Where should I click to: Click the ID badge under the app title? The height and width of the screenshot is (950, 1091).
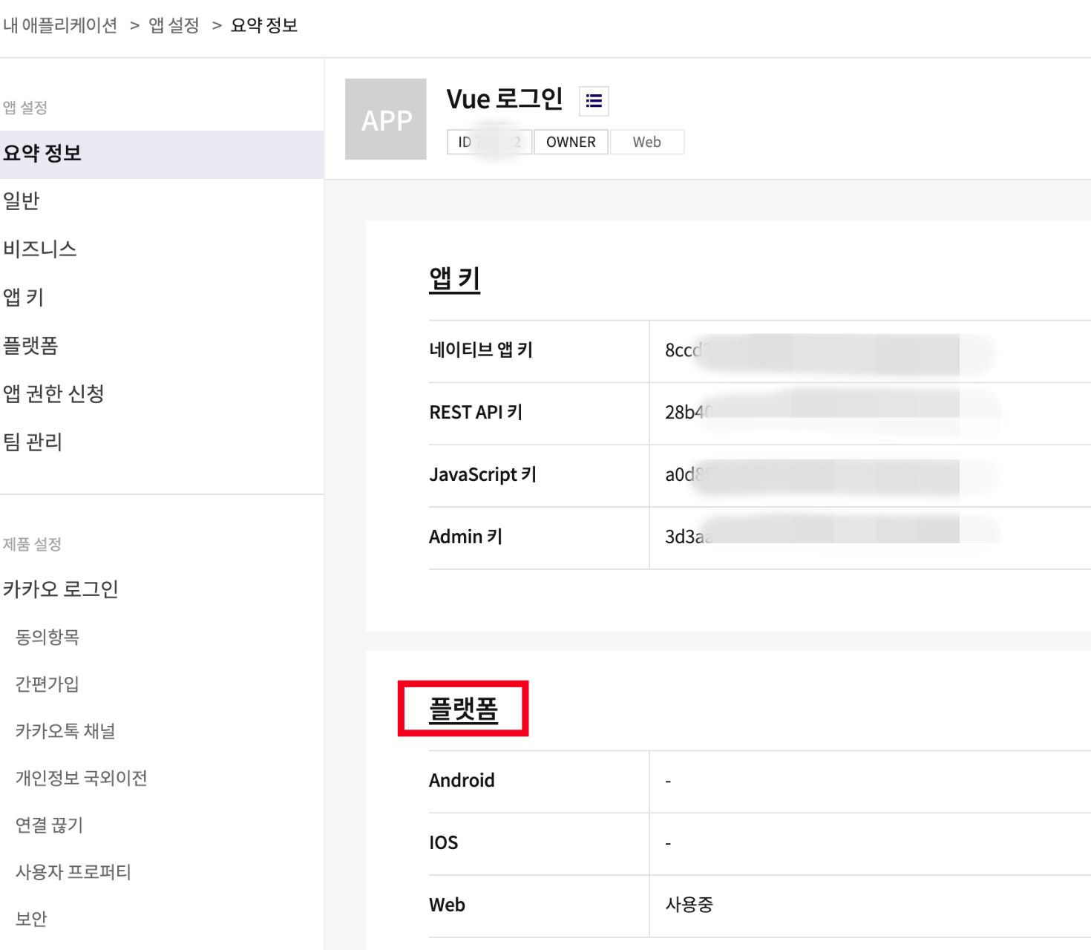click(x=489, y=142)
